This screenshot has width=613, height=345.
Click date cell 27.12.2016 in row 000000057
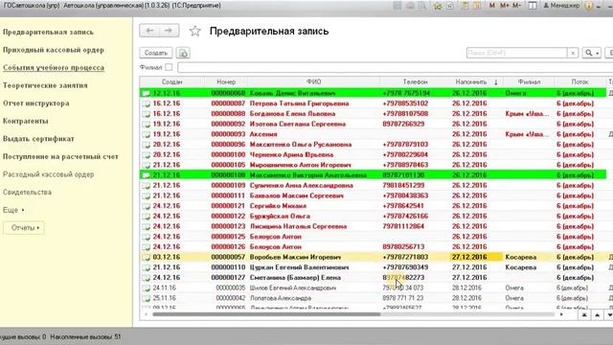pos(476,258)
